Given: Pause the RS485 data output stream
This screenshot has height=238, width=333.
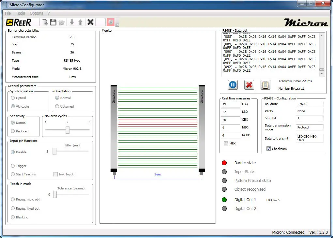Looking at the screenshot, I should [x=233, y=84].
